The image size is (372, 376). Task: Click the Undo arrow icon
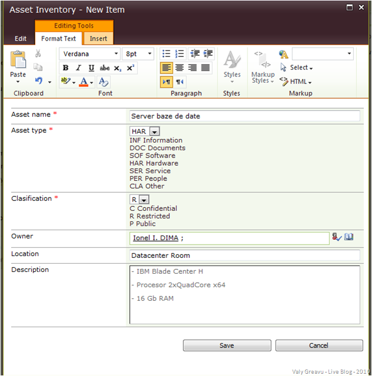(x=39, y=81)
